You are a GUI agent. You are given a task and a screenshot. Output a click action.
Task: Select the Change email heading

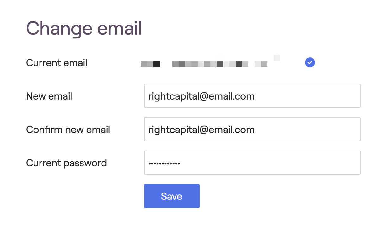[x=84, y=28]
